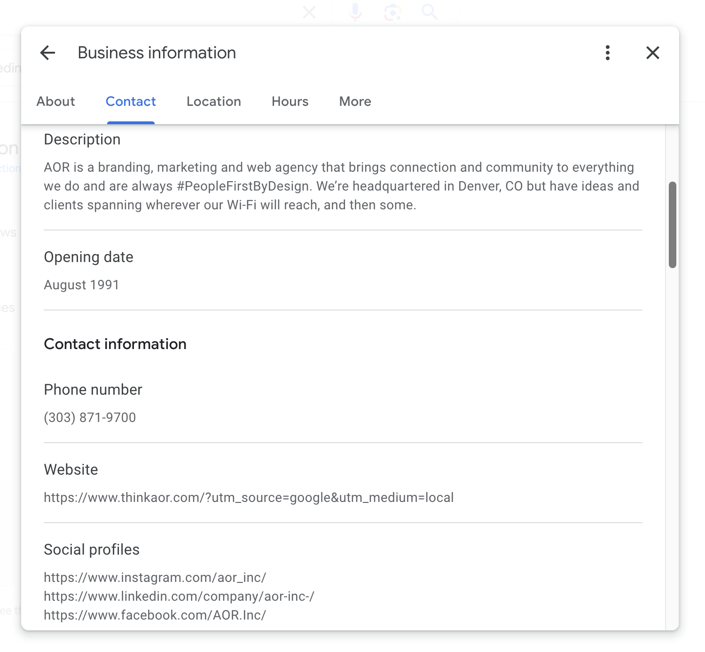This screenshot has width=705, height=652.
Task: Clear the search with the faded X icon
Action: point(309,12)
